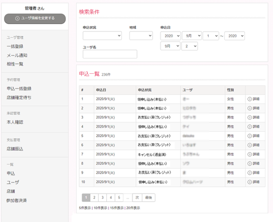
Task: Click the ユーザ情報を変更する button
Action: pyautogui.click(x=35, y=18)
